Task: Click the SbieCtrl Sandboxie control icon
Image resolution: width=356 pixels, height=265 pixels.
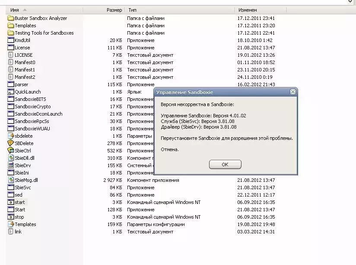Action: coord(11,151)
